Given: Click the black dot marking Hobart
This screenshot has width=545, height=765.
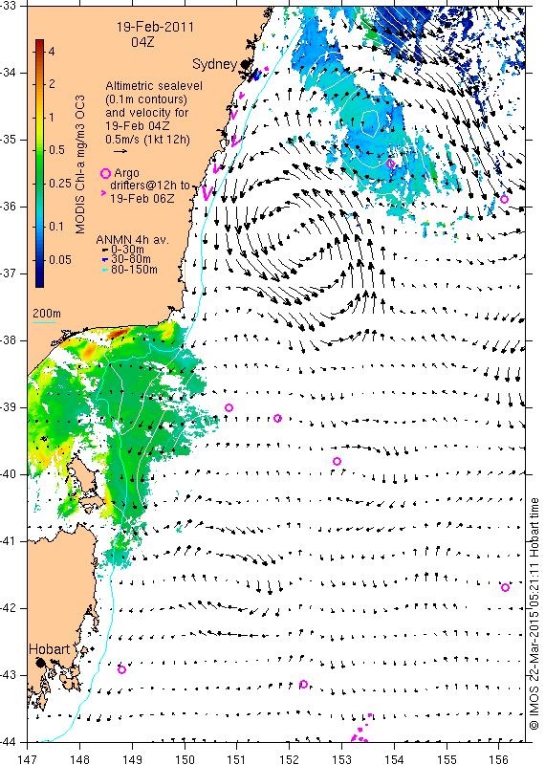Looking at the screenshot, I should [40, 663].
